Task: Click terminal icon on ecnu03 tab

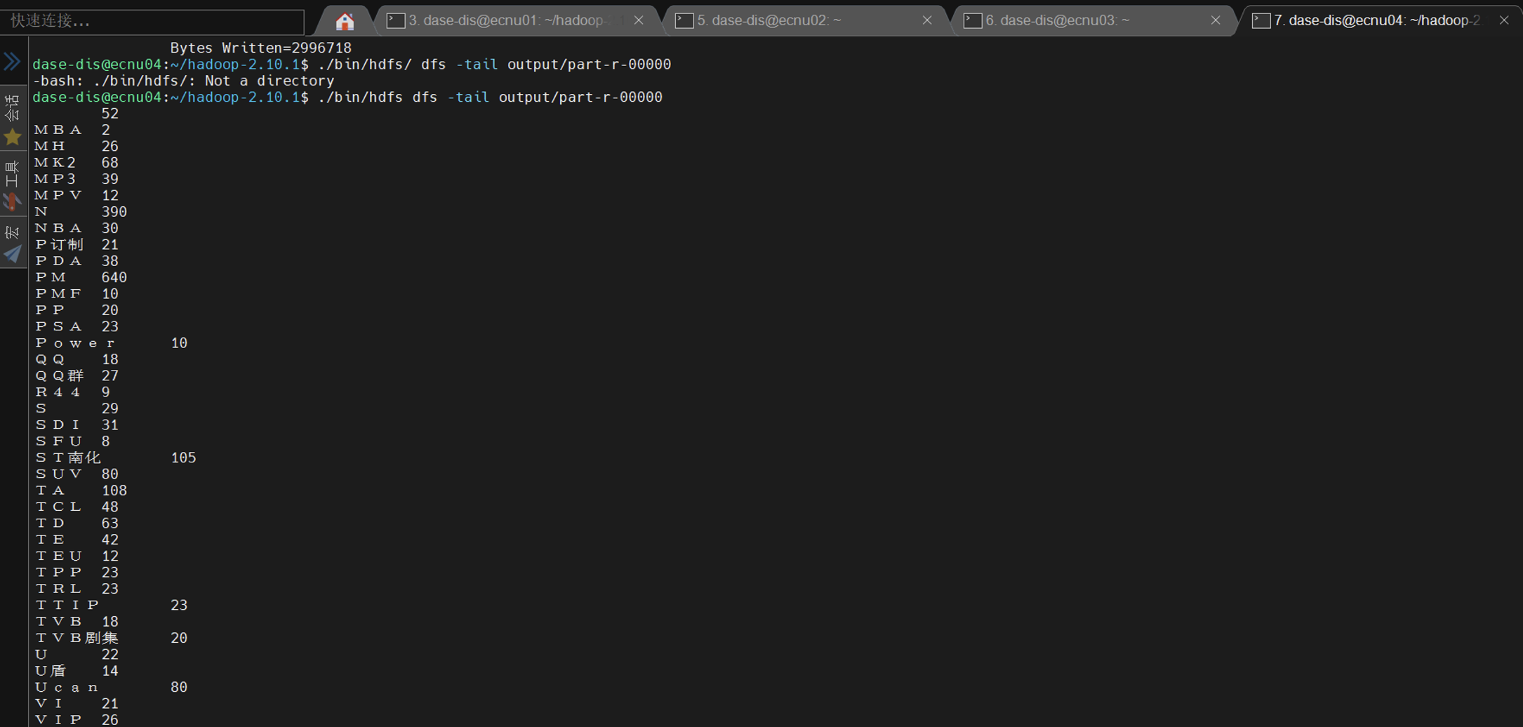Action: [973, 20]
